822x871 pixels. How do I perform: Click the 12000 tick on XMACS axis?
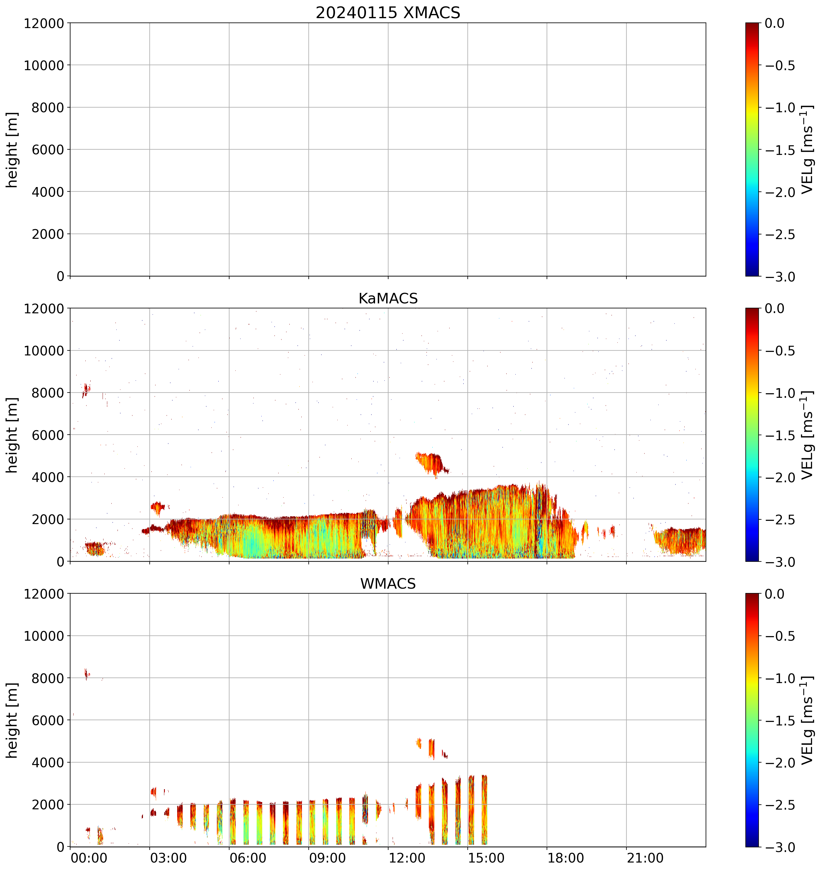44,23
